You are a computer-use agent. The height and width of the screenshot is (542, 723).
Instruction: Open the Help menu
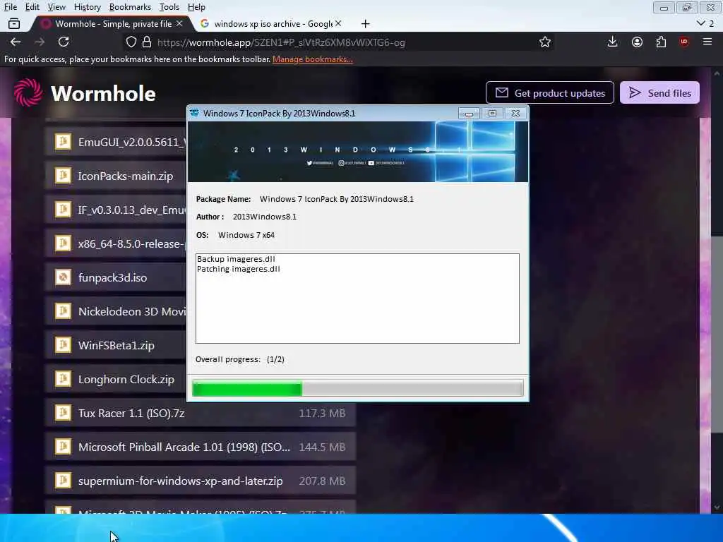tap(196, 7)
